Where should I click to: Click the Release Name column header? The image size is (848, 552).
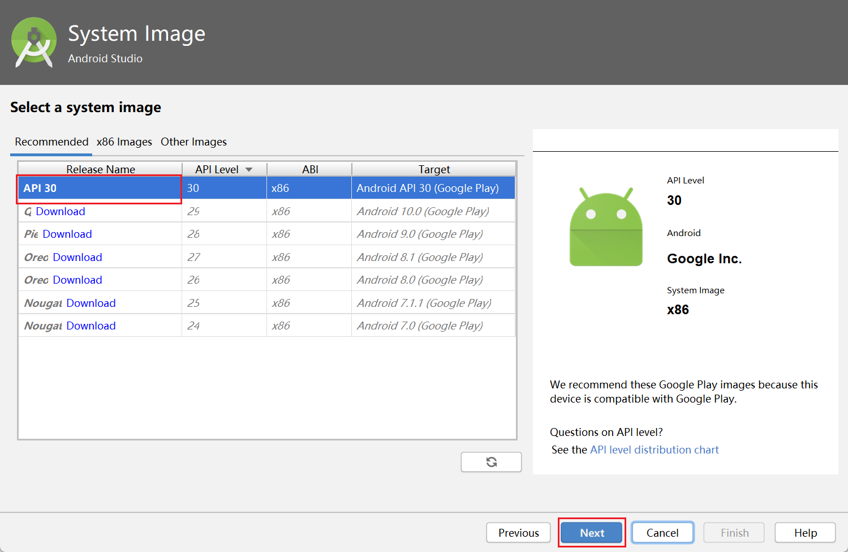[x=100, y=169]
